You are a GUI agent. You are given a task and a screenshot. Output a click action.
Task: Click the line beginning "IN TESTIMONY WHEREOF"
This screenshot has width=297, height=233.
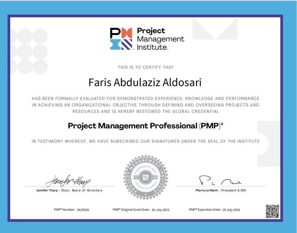(x=146, y=141)
